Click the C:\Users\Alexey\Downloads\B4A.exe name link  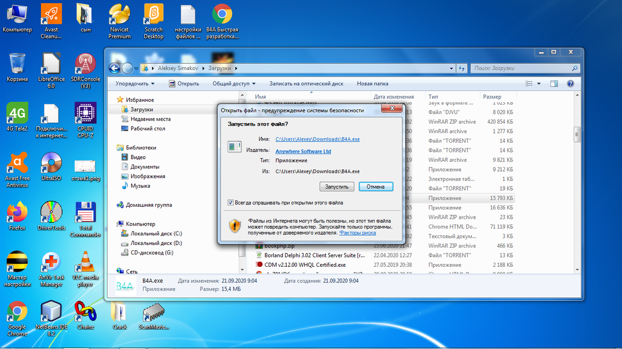coord(317,139)
